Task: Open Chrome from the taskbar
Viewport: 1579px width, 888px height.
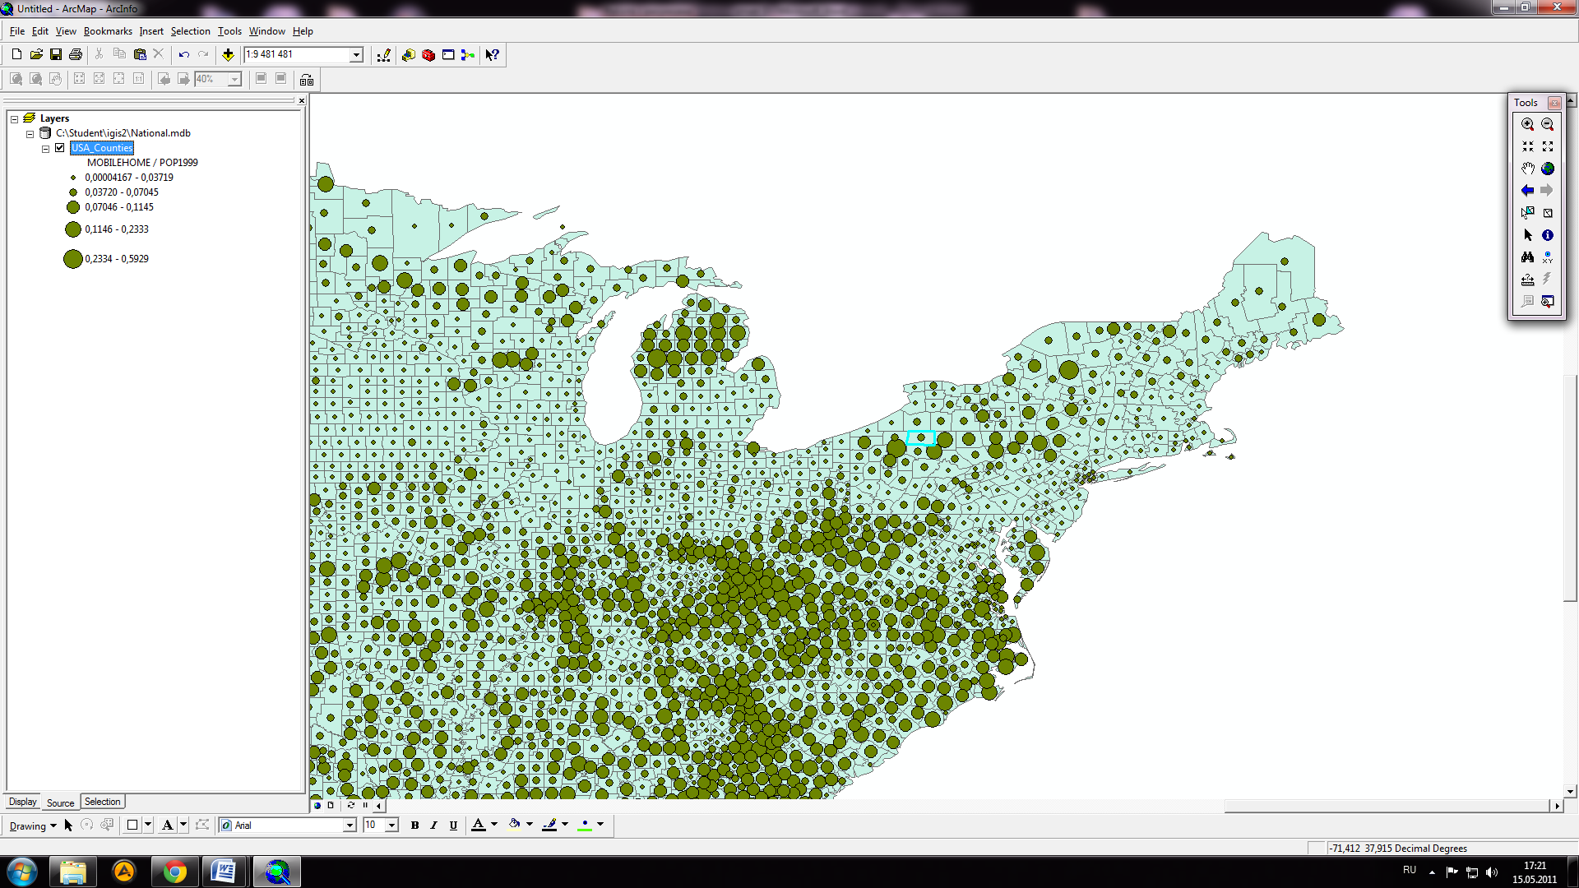Action: coord(174,872)
